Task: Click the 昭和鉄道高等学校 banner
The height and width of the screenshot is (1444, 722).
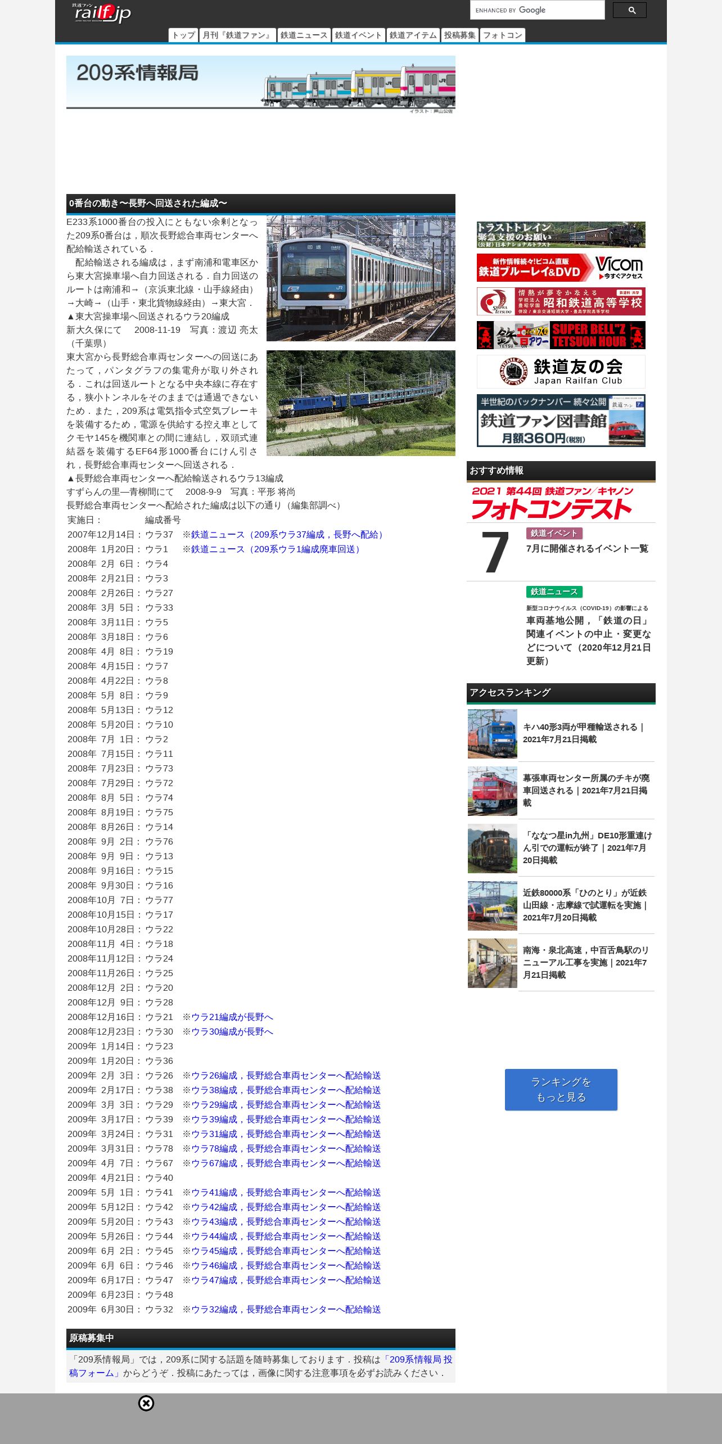Action: point(561,301)
